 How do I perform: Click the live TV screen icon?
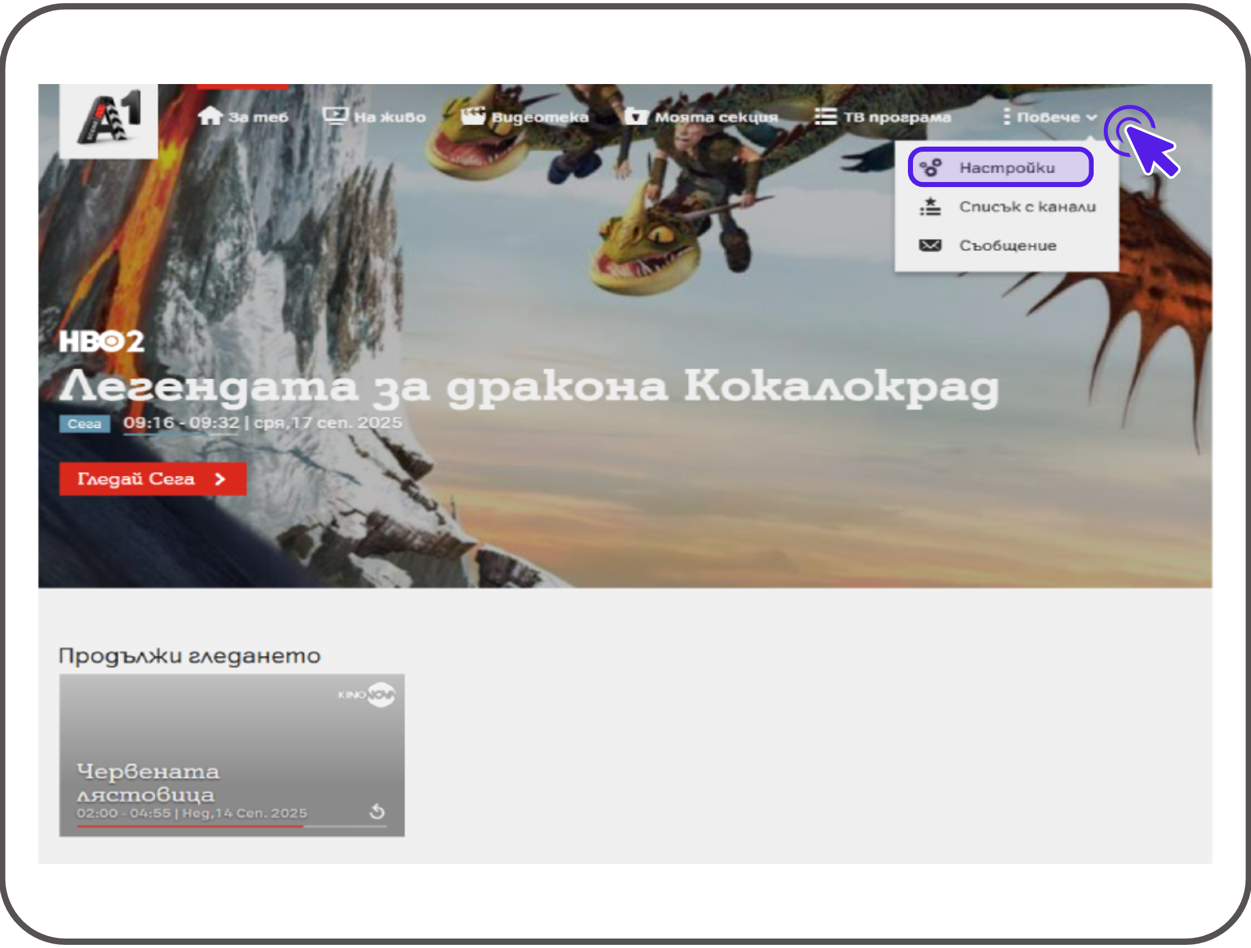pyautogui.click(x=335, y=116)
